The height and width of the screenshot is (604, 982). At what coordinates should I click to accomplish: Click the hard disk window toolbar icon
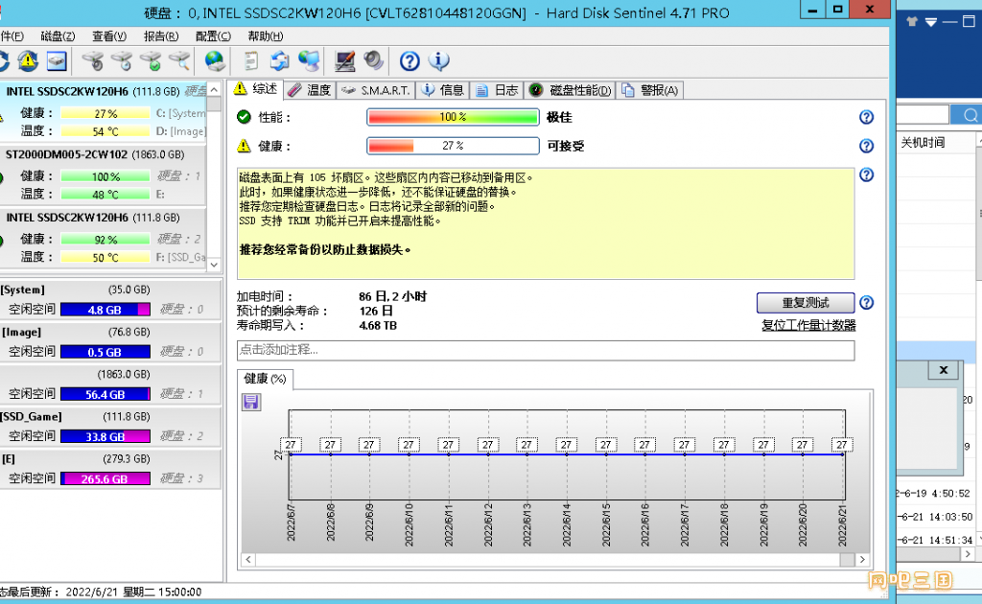click(57, 60)
